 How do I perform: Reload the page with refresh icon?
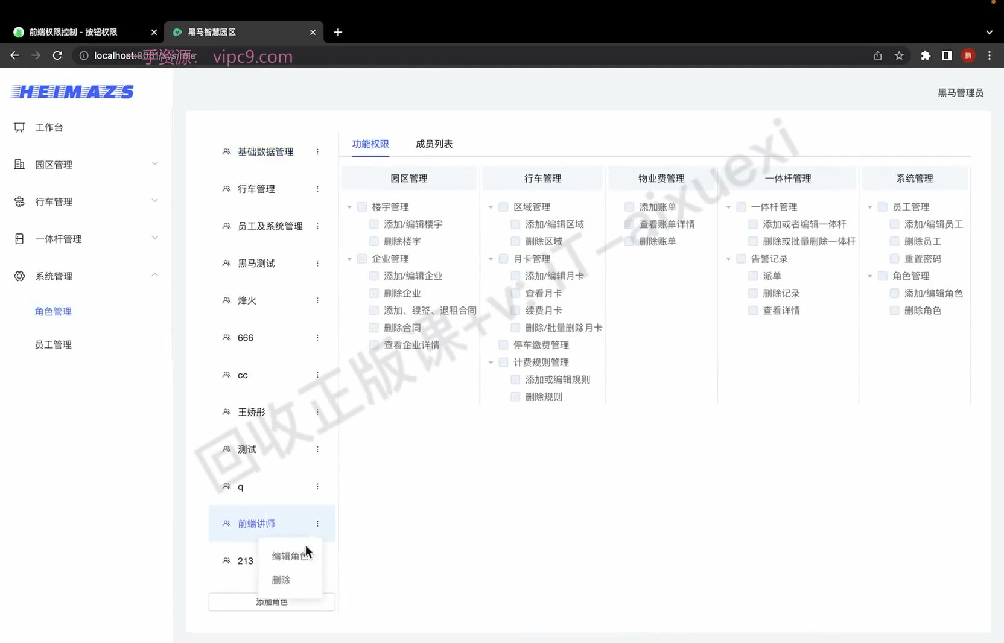pos(57,55)
